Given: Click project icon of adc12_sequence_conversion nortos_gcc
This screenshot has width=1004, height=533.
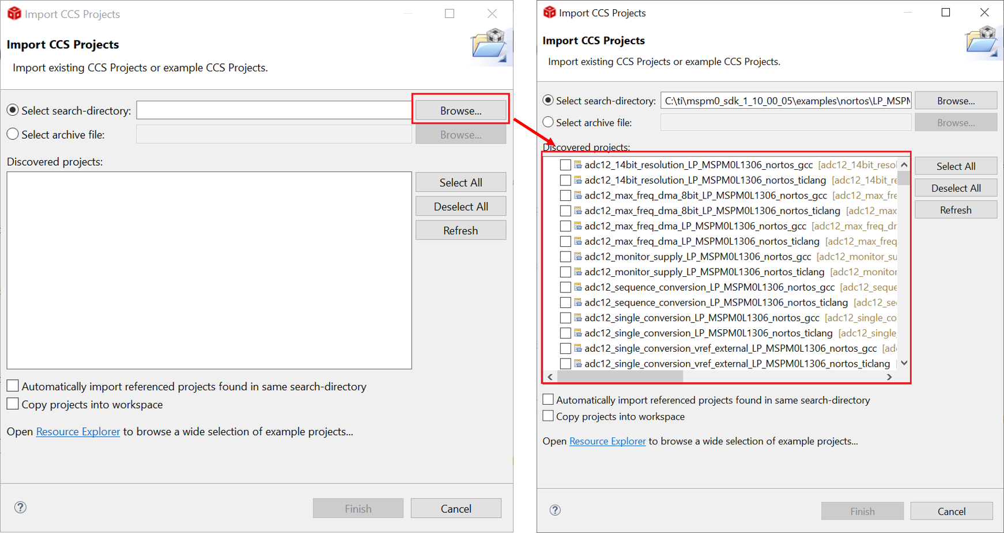Looking at the screenshot, I should pyautogui.click(x=578, y=287).
